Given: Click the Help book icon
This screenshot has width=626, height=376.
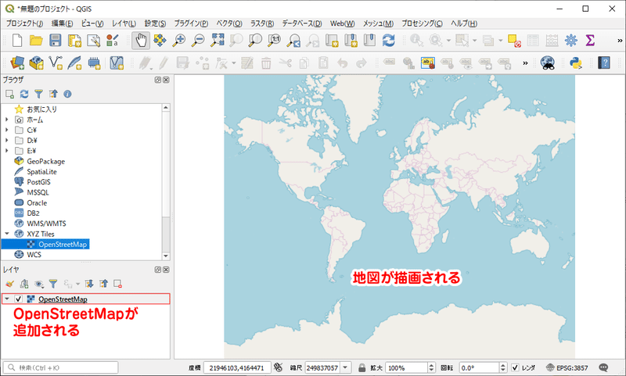Looking at the screenshot, I should 604,63.
